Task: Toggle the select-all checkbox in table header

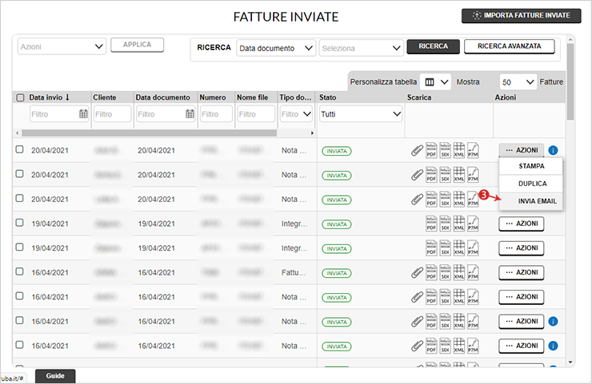Action: [20, 97]
